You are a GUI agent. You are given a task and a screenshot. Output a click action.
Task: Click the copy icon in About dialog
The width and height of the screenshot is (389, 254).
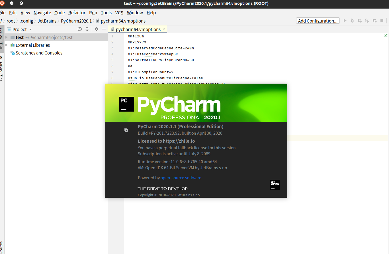[126, 130]
